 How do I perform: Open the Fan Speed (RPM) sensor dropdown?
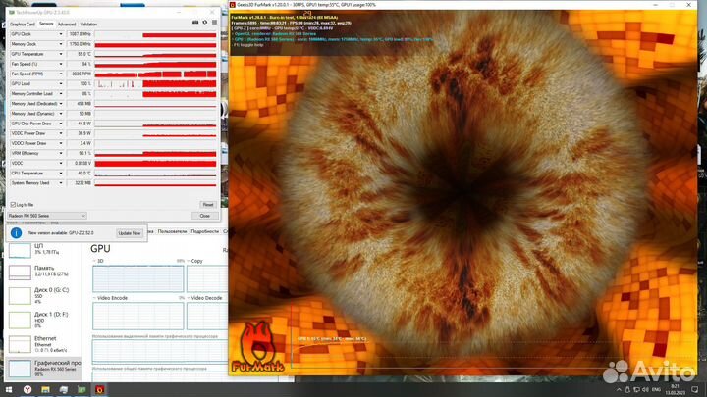pyautogui.click(x=61, y=74)
